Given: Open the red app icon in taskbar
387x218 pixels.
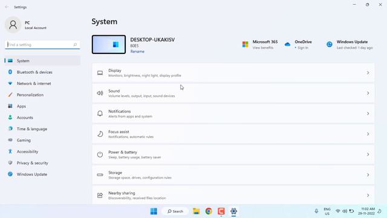Looking at the screenshot, I should coord(221,211).
